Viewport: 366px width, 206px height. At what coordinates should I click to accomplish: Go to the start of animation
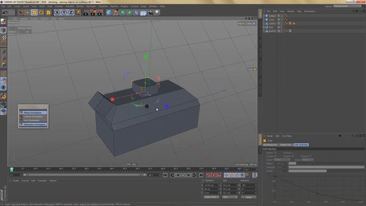(165, 175)
